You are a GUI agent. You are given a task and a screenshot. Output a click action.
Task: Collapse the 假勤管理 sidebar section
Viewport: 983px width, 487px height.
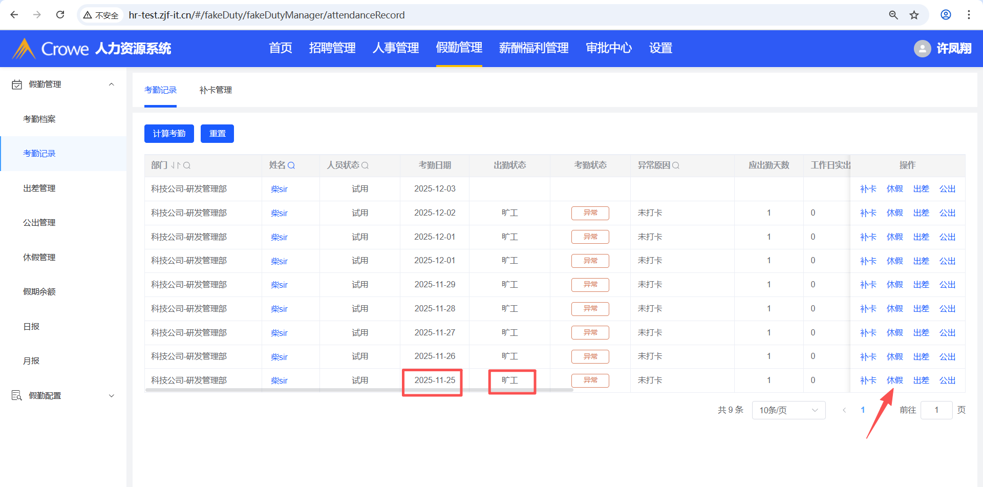(x=111, y=84)
